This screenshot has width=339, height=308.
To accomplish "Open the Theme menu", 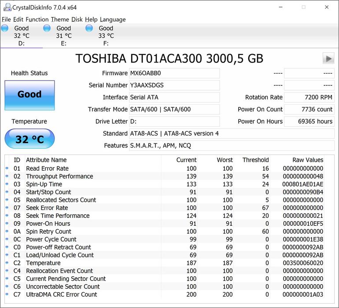I will (x=60, y=19).
